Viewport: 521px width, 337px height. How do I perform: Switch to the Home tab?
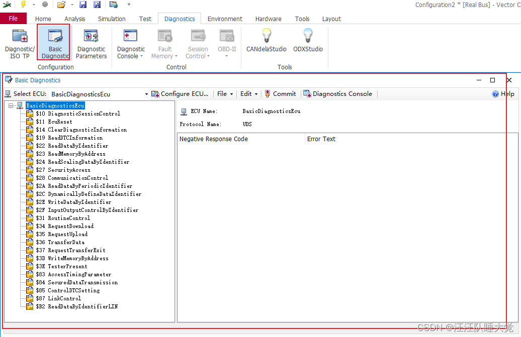(x=43, y=19)
